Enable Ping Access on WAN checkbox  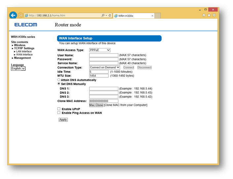pyautogui.click(x=59, y=113)
